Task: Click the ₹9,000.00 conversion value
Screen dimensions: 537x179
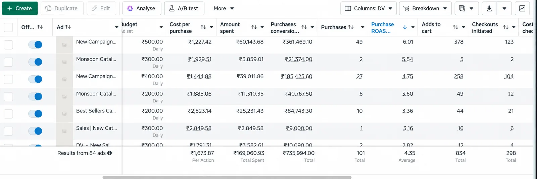Action: click(299, 128)
